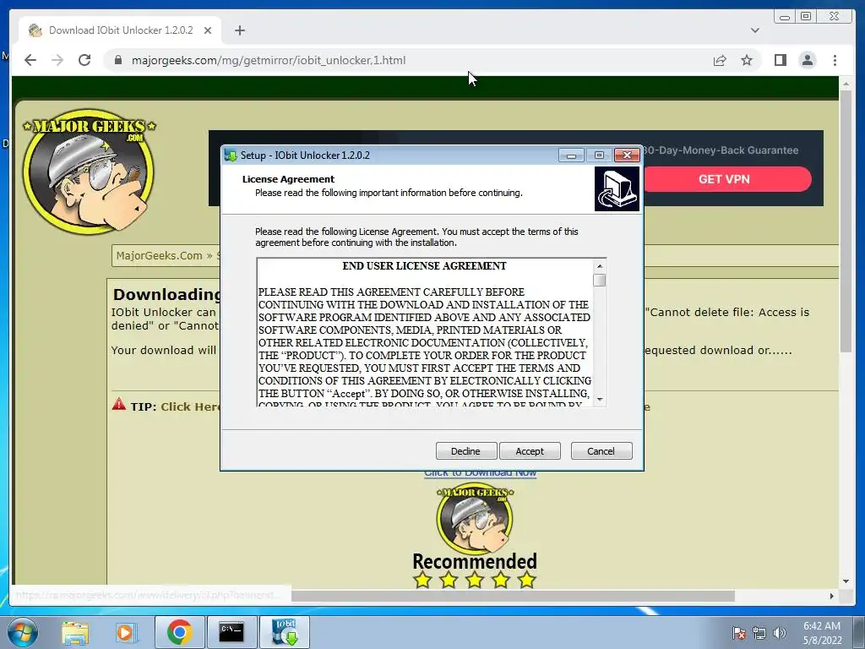Open Windows Media Player from taskbar
The image size is (865, 649).
[x=126, y=632]
